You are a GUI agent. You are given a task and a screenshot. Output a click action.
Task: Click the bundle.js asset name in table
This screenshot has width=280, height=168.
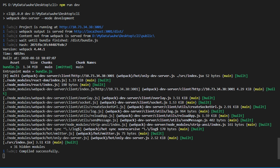(x=11, y=67)
